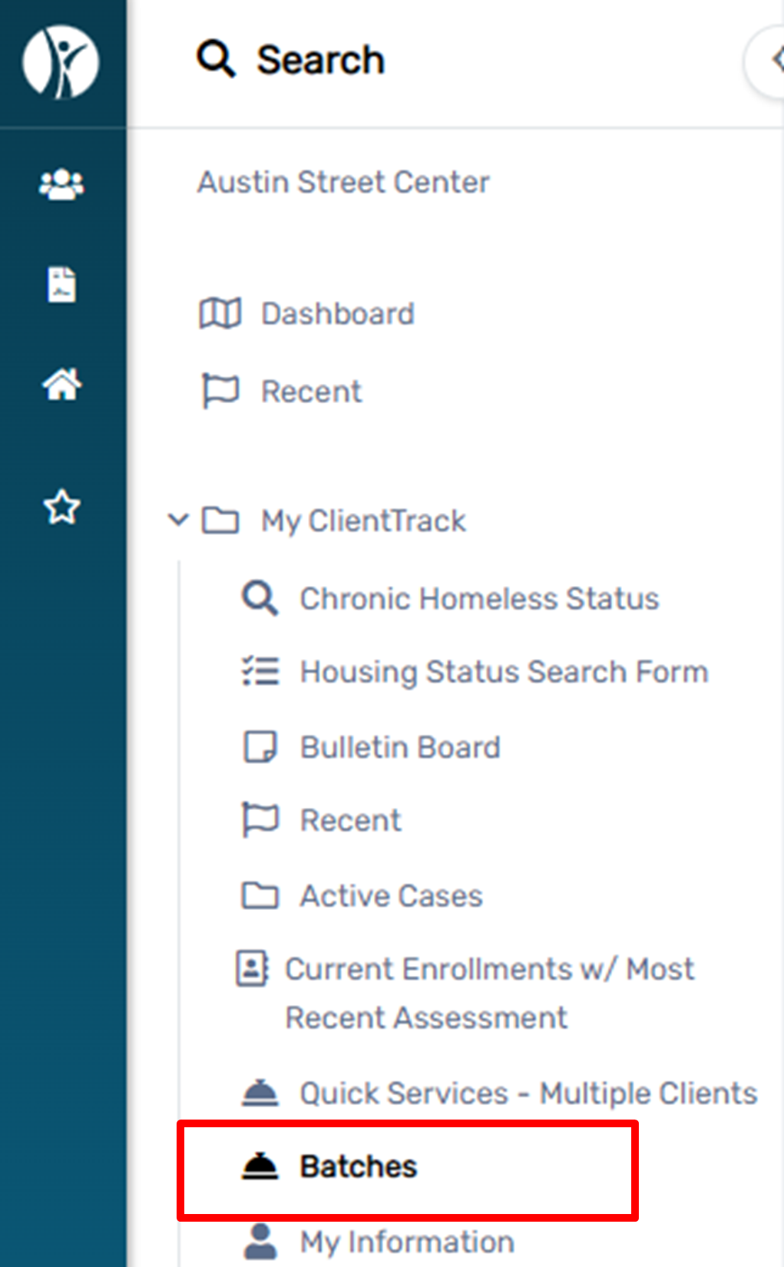Click the My ClientTrack folder chevron
Viewport: 784px width, 1267px height.
179,521
